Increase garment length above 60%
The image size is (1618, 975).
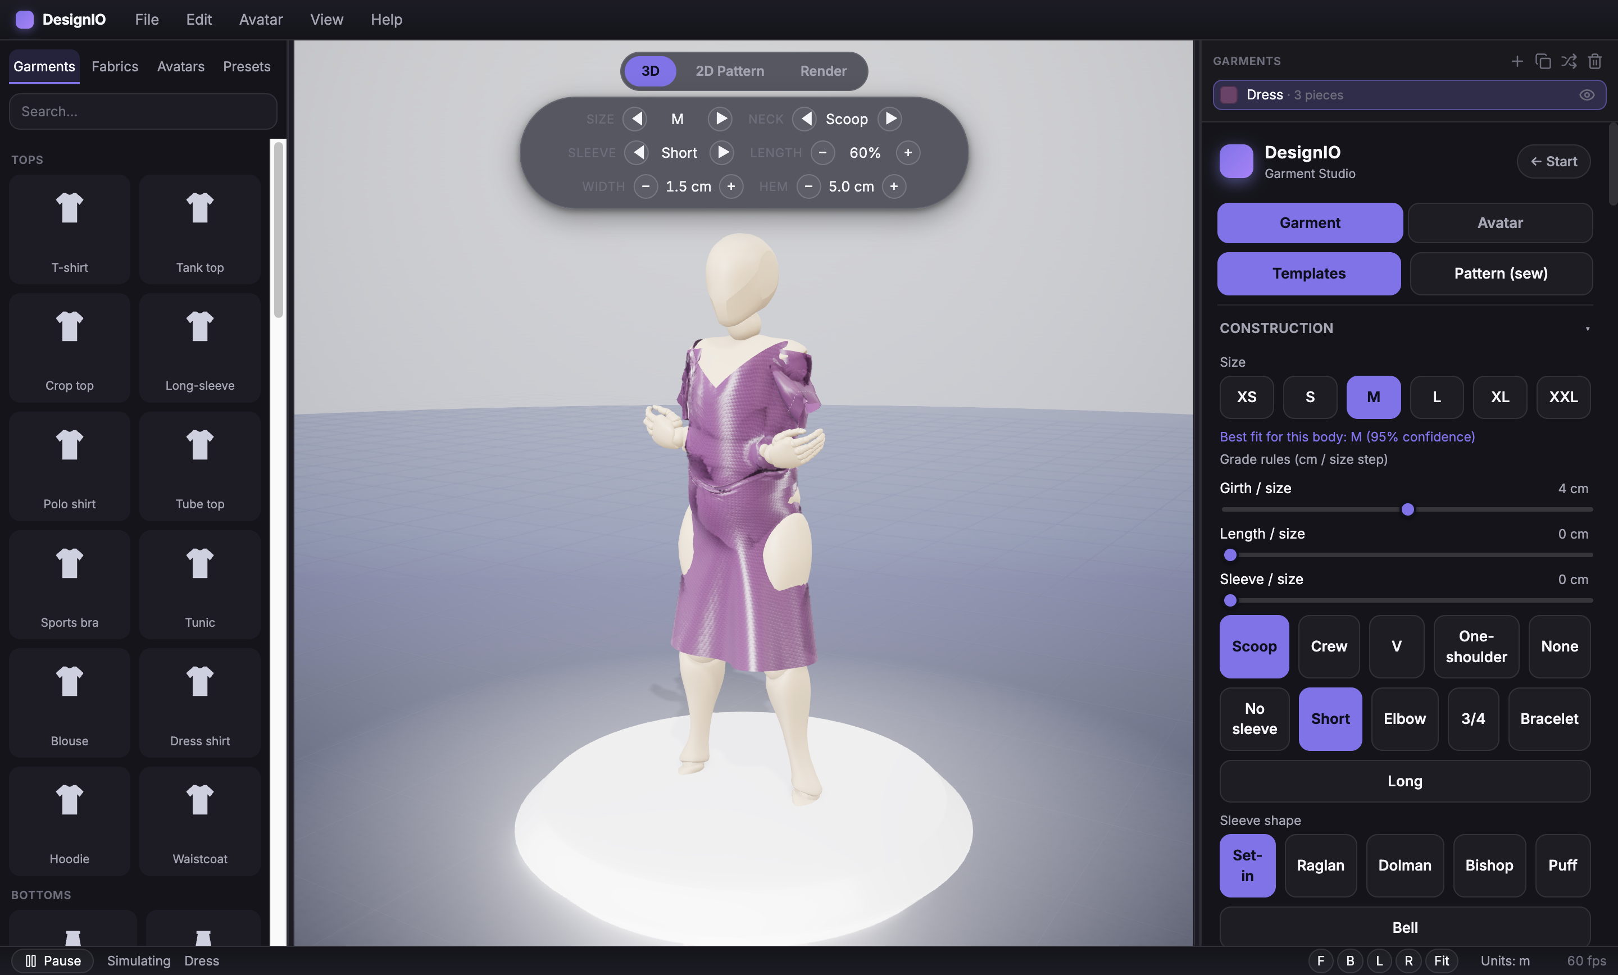[x=908, y=153]
